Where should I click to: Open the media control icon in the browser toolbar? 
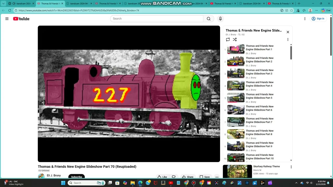click(298, 10)
